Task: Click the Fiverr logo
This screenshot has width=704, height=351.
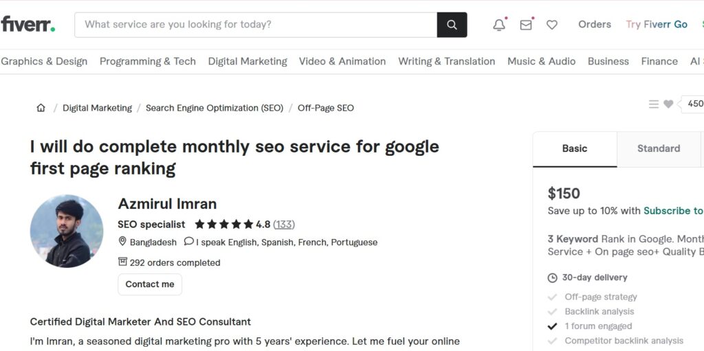Action: pos(27,25)
